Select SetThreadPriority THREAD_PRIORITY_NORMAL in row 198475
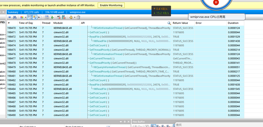 130,50
